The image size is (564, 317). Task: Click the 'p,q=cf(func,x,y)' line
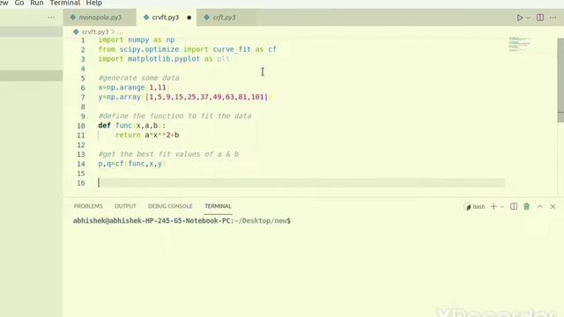click(131, 164)
